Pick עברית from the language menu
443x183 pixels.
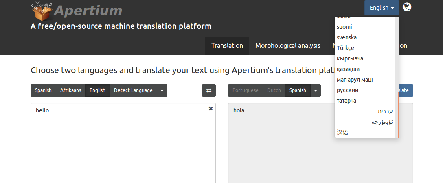[365, 112]
